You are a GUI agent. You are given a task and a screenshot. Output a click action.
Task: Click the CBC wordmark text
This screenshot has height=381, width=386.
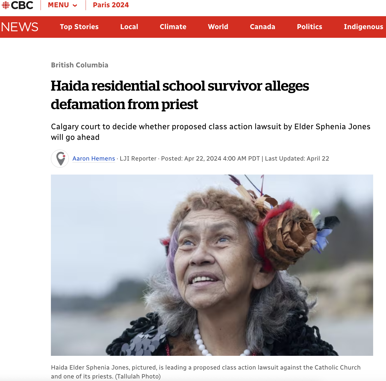point(22,5)
